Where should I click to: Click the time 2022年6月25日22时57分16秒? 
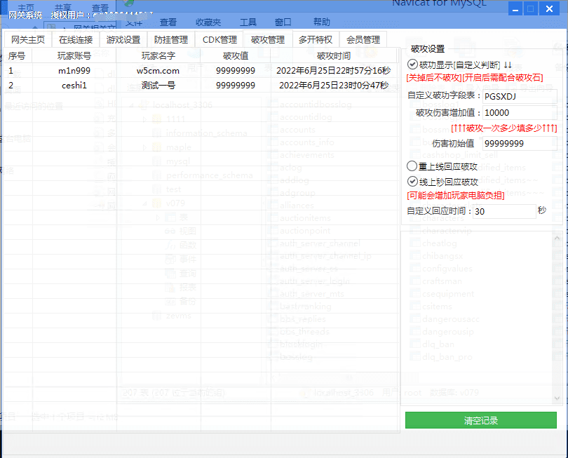[334, 71]
